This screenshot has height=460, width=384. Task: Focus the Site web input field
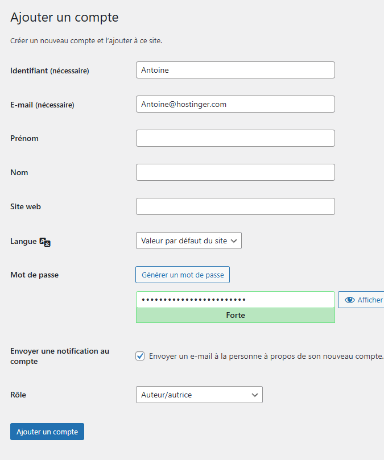[x=235, y=206]
